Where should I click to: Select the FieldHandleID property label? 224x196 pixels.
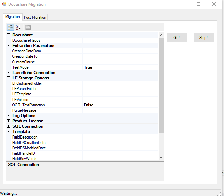[x=24, y=153]
